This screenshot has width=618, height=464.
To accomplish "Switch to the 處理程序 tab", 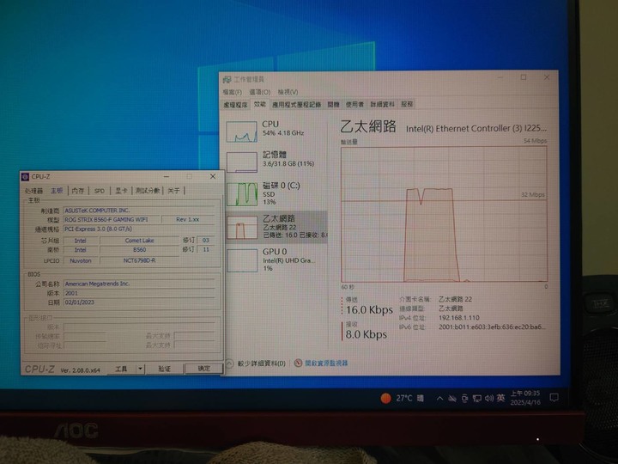I will click(236, 105).
